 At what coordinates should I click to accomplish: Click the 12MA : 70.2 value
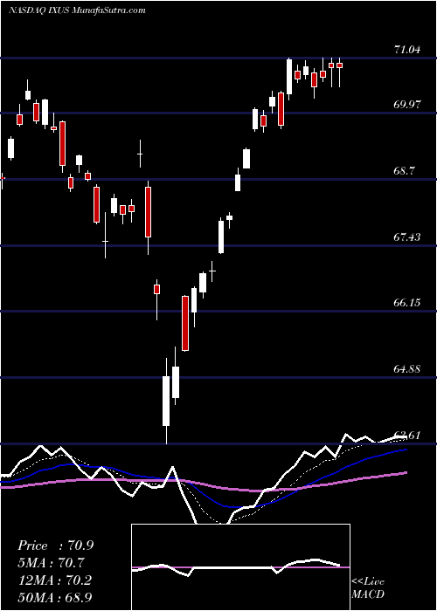click(x=55, y=580)
